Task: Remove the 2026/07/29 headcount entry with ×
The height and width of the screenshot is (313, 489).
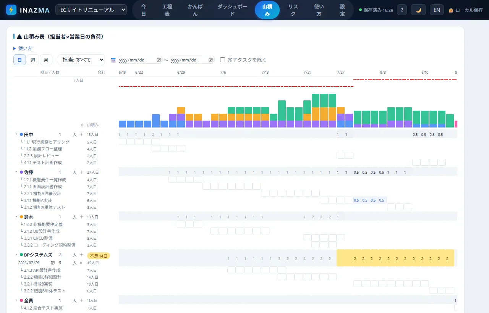Action: [81, 263]
